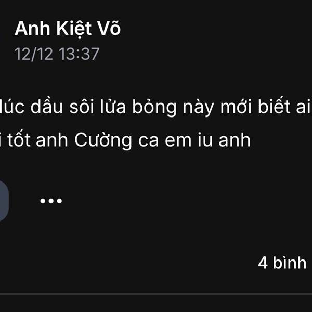Viewport: 312px width, 312px height.
Task: Click the number "4" in the comments count
Action: (263, 263)
